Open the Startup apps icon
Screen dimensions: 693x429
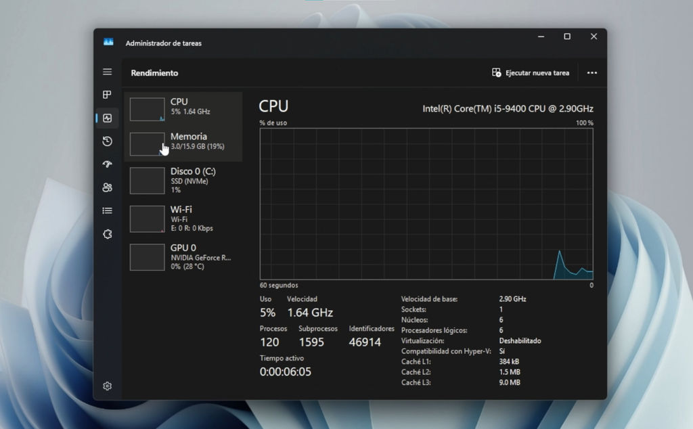pyautogui.click(x=108, y=164)
